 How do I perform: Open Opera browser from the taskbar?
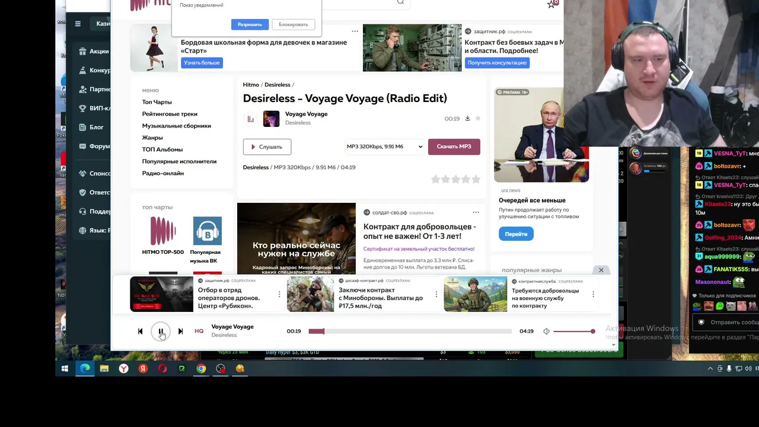pos(162,368)
